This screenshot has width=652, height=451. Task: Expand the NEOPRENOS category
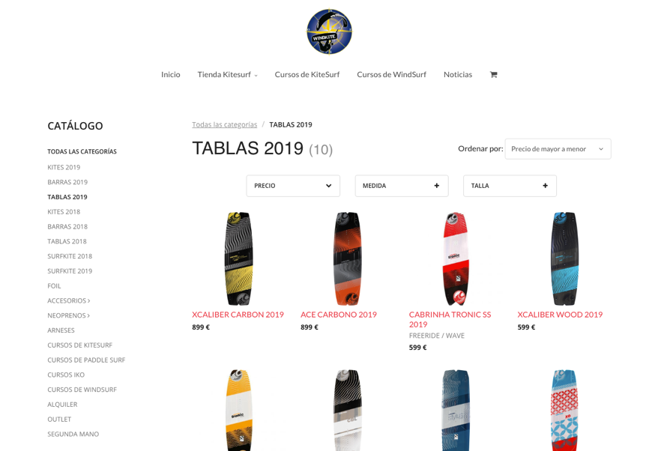click(69, 315)
